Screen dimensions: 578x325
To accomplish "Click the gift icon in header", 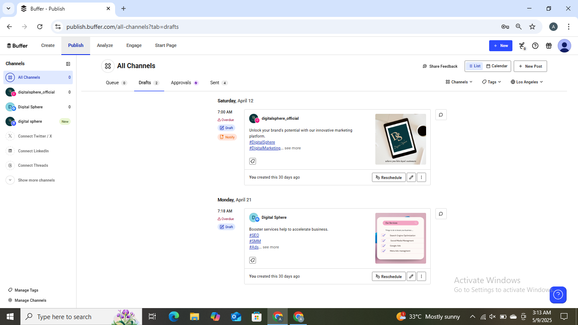I will pos(549,46).
